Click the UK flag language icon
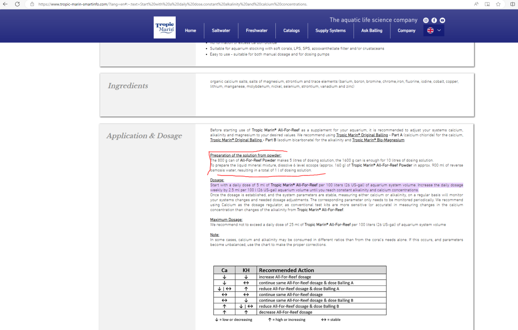518x330 pixels. 430,30
